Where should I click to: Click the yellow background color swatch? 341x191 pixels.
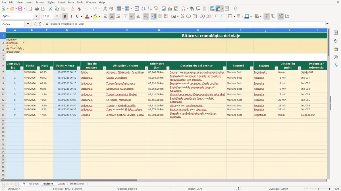tap(95, 16)
